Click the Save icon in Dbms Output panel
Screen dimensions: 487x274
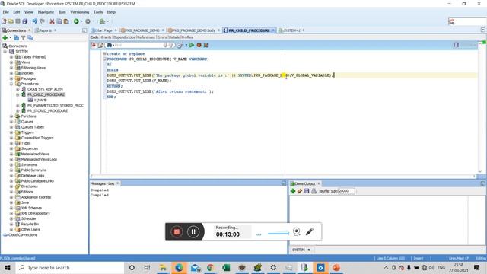pyautogui.click(x=307, y=191)
